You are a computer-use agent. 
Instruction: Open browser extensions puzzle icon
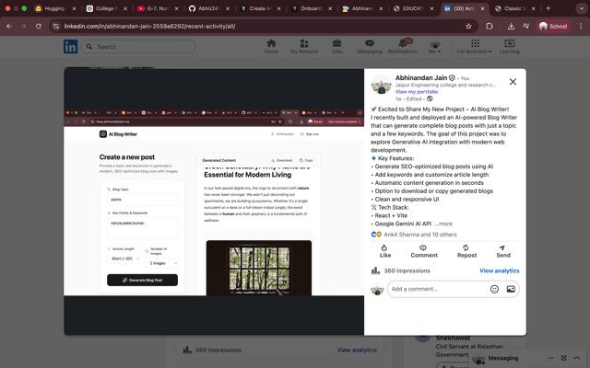pos(490,27)
